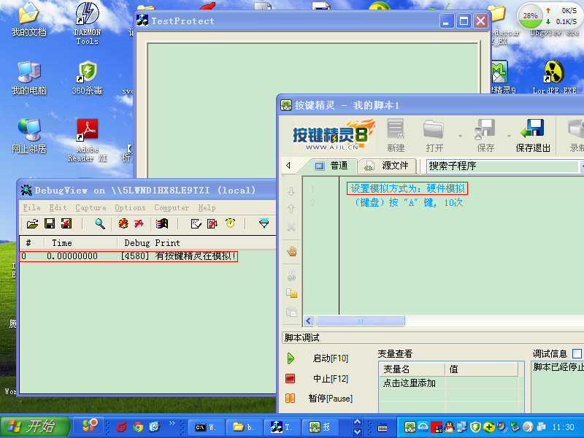
Task: Toggle the capture icon in DebugView toolbar
Action: point(123,223)
